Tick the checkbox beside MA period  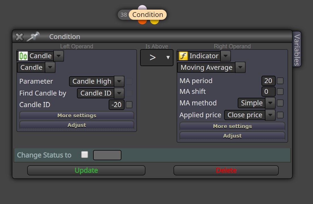coord(280,81)
